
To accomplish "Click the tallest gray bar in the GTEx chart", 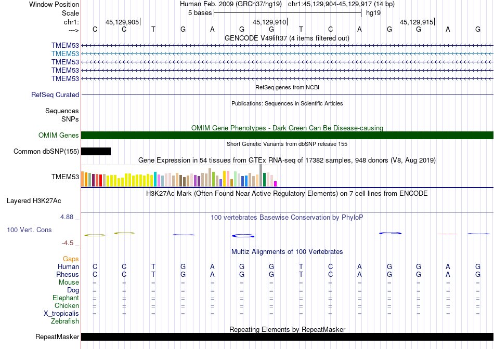I will pos(261,175).
